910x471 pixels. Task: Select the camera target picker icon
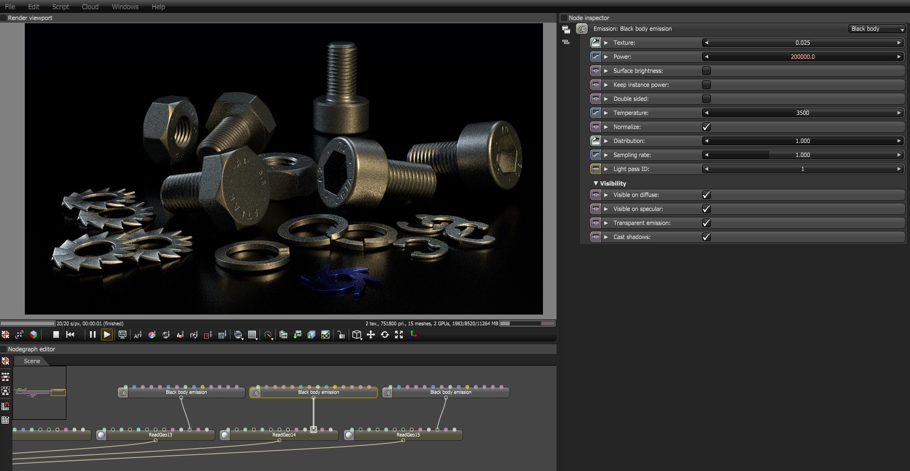tap(194, 335)
